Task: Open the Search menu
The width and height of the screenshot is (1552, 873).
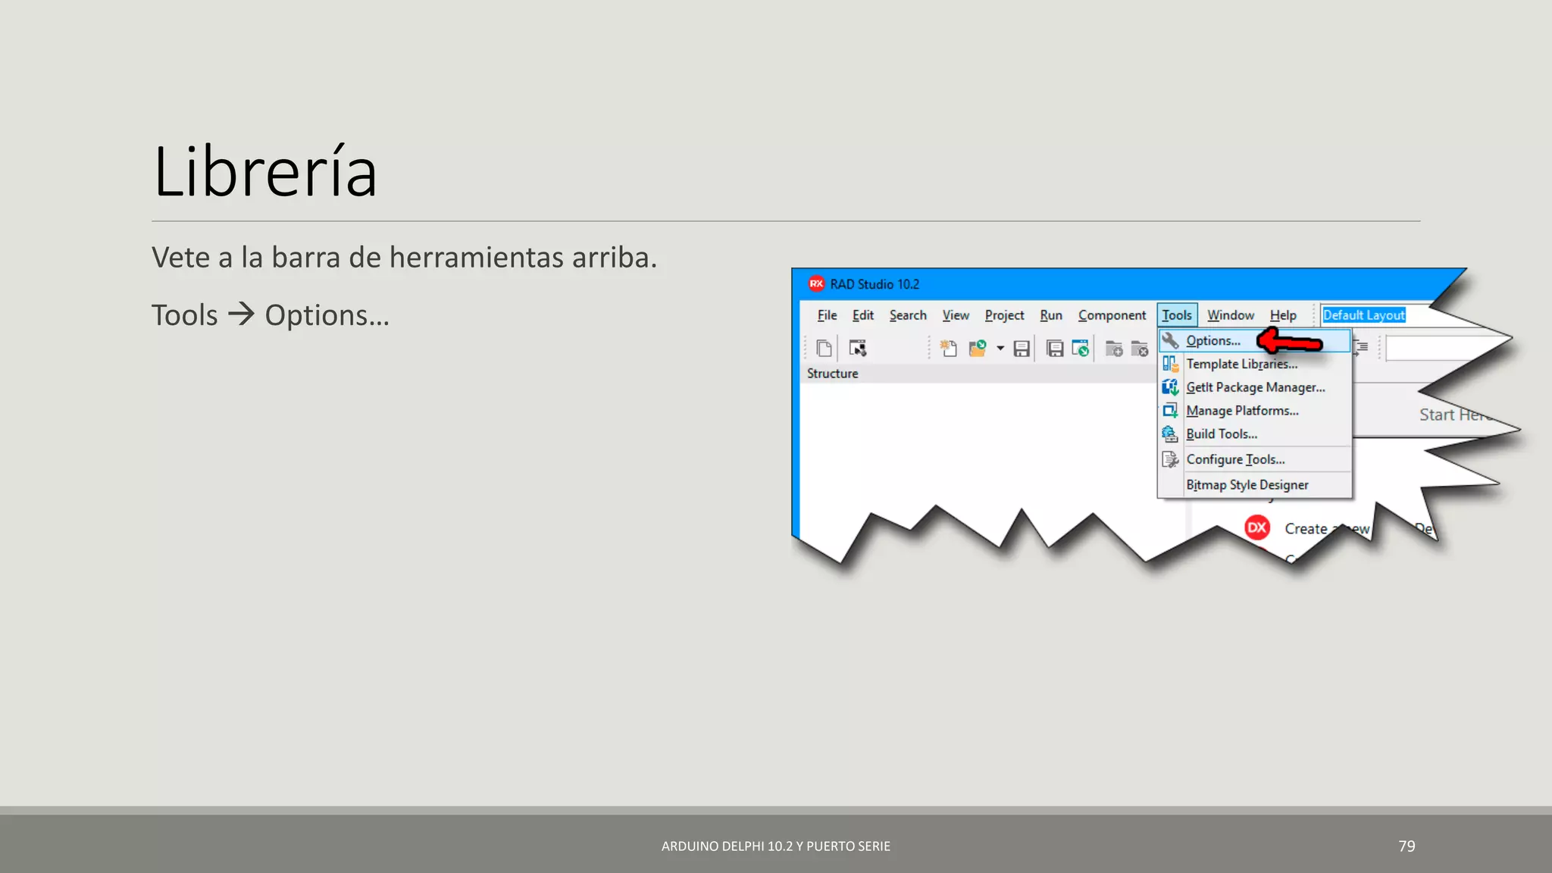Action: 908,315
